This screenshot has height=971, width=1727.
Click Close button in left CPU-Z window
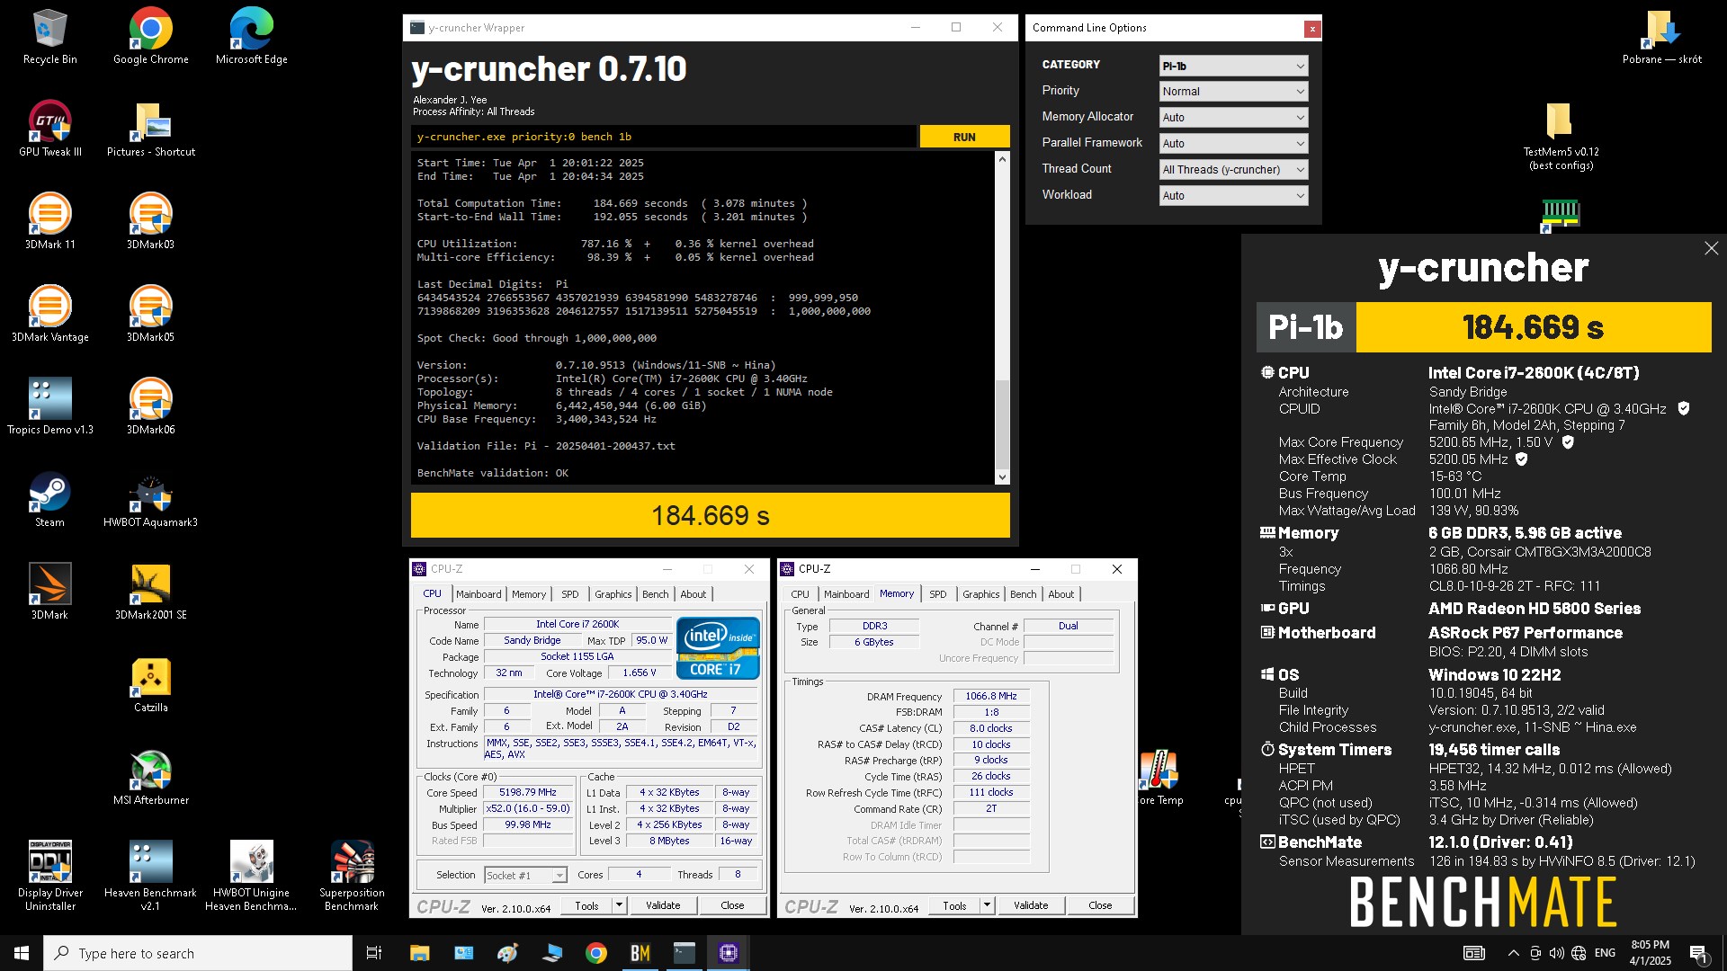click(732, 905)
